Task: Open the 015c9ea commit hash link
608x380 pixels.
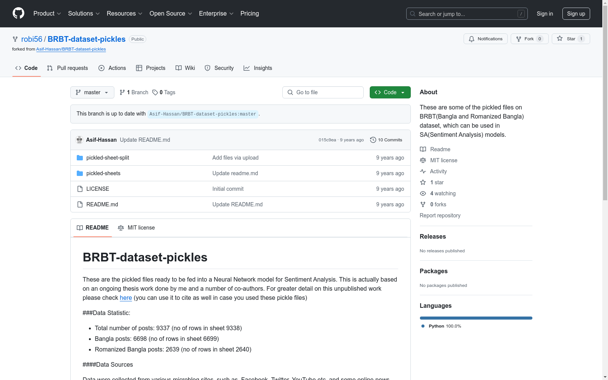Action: pos(327,140)
